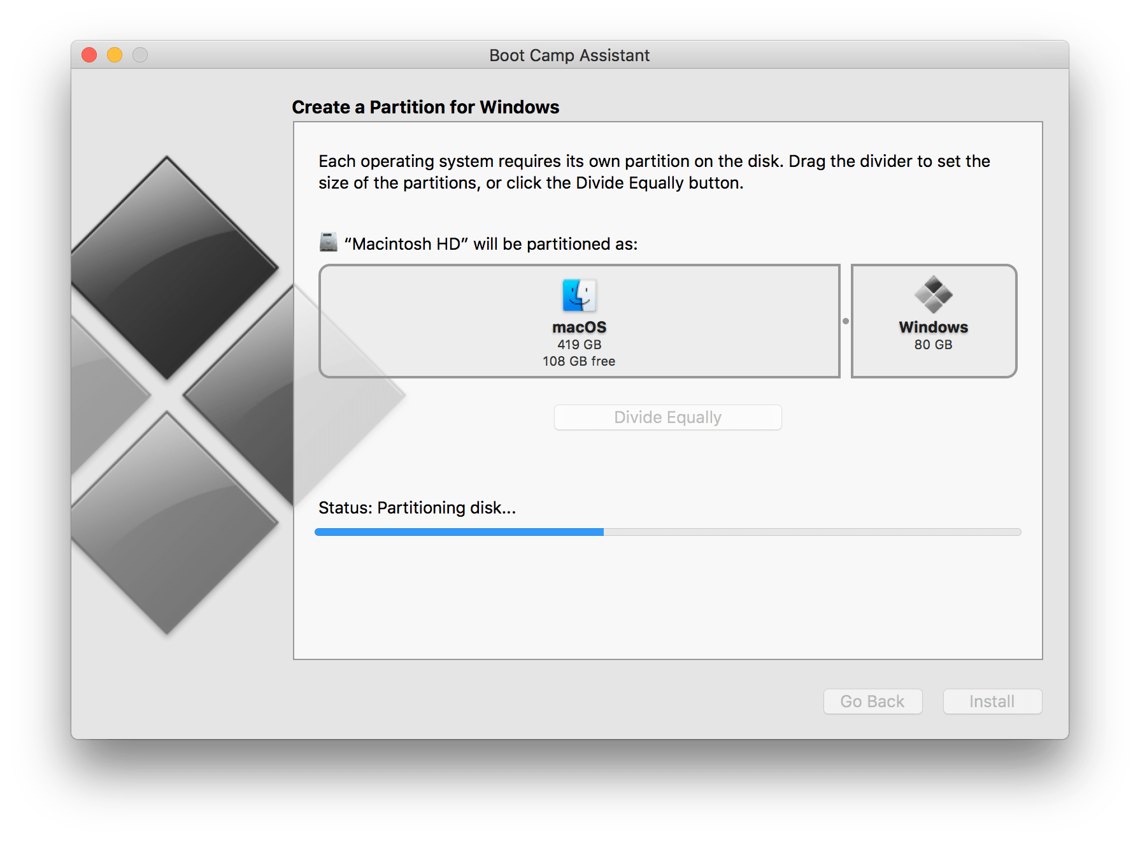The width and height of the screenshot is (1140, 841).
Task: Click the 80 GB Windows size label
Action: pyautogui.click(x=932, y=345)
